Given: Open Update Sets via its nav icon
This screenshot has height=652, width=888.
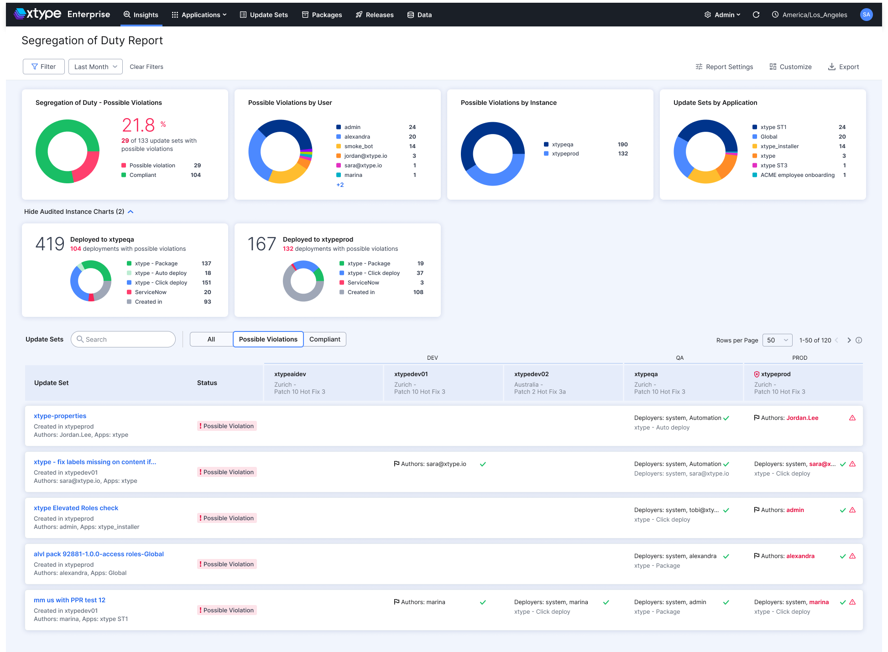Looking at the screenshot, I should point(243,15).
